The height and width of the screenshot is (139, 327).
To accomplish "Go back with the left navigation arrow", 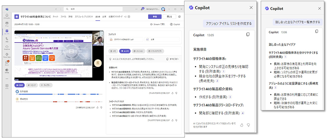I will [x=56, y=9].
